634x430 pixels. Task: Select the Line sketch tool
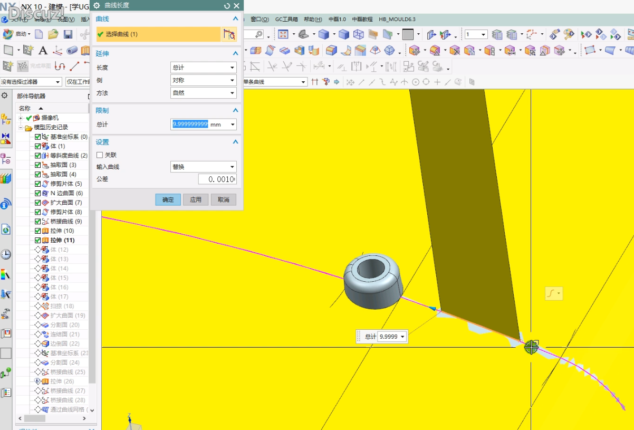(74, 66)
